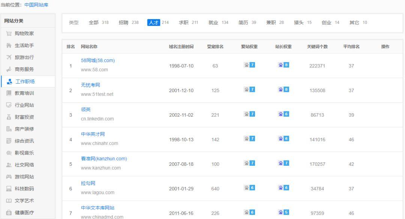Open the 中国网站库 breadcrumb link
405x219 pixels.
[36, 5]
